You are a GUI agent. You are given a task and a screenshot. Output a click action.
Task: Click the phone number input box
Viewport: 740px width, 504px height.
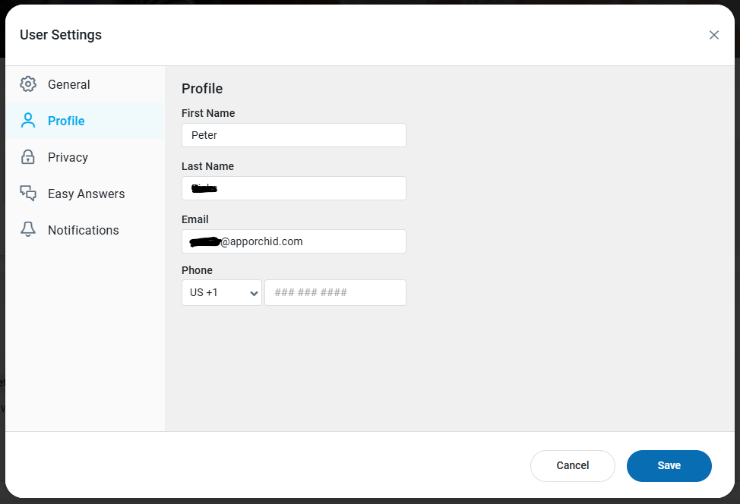tap(335, 292)
